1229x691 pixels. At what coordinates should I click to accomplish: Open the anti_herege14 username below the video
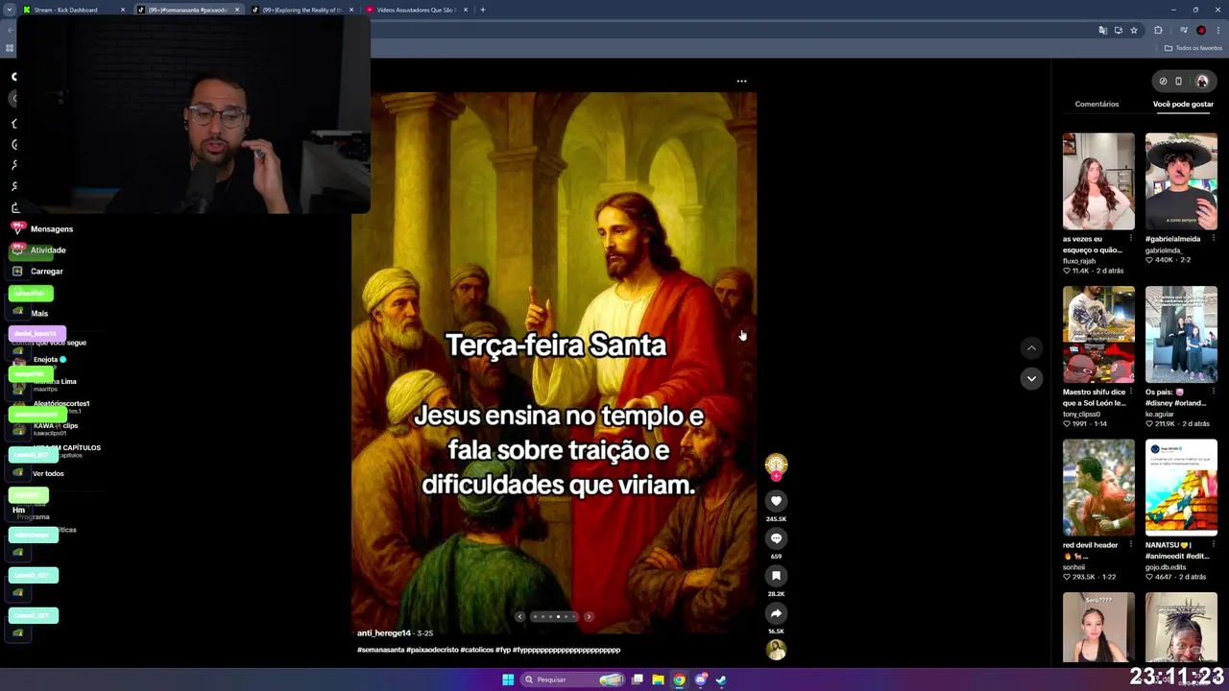(x=384, y=633)
